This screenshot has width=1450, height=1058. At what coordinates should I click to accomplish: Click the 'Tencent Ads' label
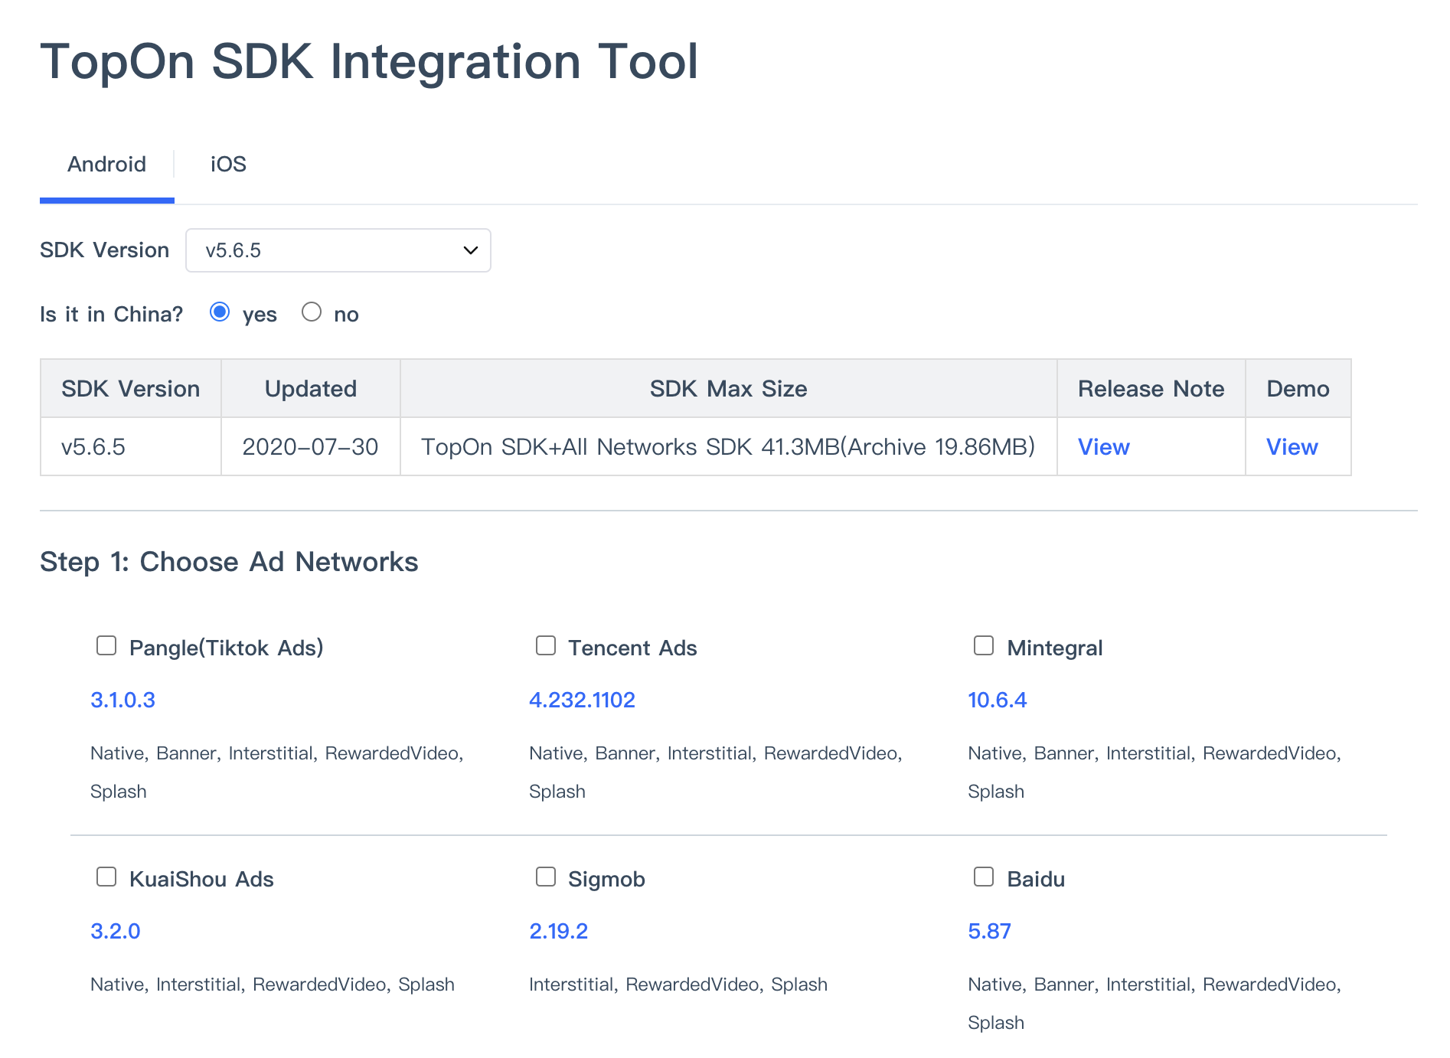click(632, 648)
